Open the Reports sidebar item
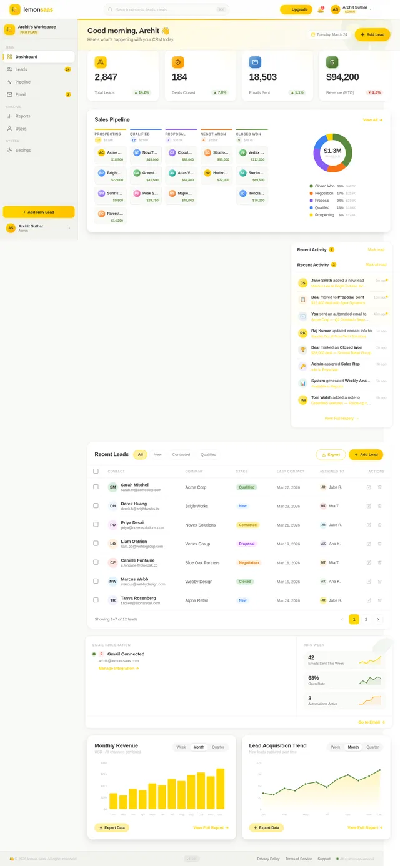The image size is (400, 866). point(22,116)
